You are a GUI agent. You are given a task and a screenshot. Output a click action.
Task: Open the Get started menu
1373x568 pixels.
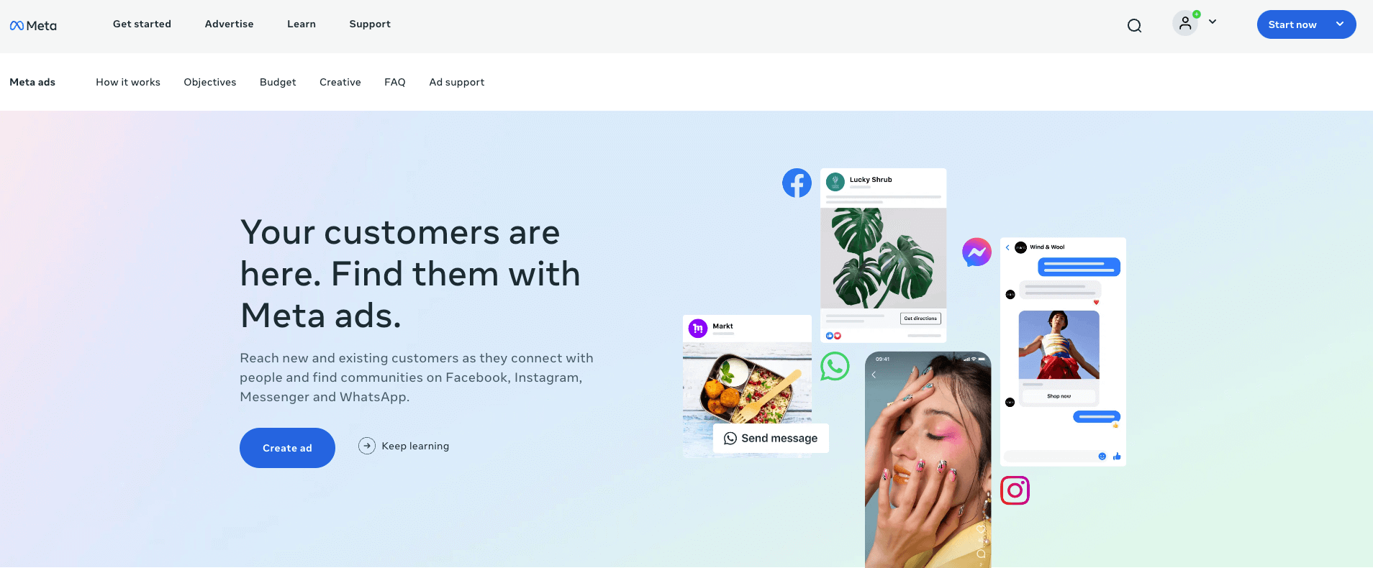[142, 24]
